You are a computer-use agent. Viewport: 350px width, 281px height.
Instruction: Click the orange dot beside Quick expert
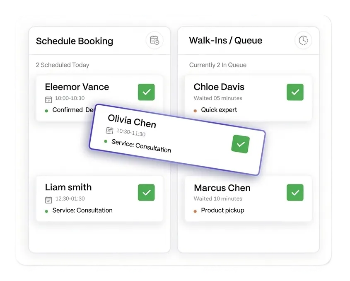pyautogui.click(x=195, y=110)
